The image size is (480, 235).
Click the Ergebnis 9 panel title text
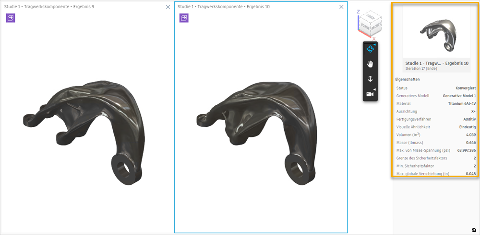tap(49, 6)
